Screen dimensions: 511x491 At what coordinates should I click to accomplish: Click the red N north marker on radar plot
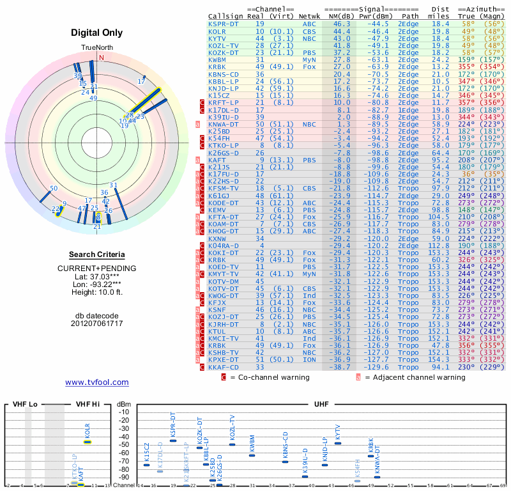(102, 58)
